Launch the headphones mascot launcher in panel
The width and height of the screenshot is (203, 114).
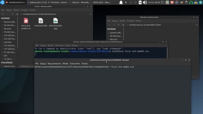[x=196, y=2]
